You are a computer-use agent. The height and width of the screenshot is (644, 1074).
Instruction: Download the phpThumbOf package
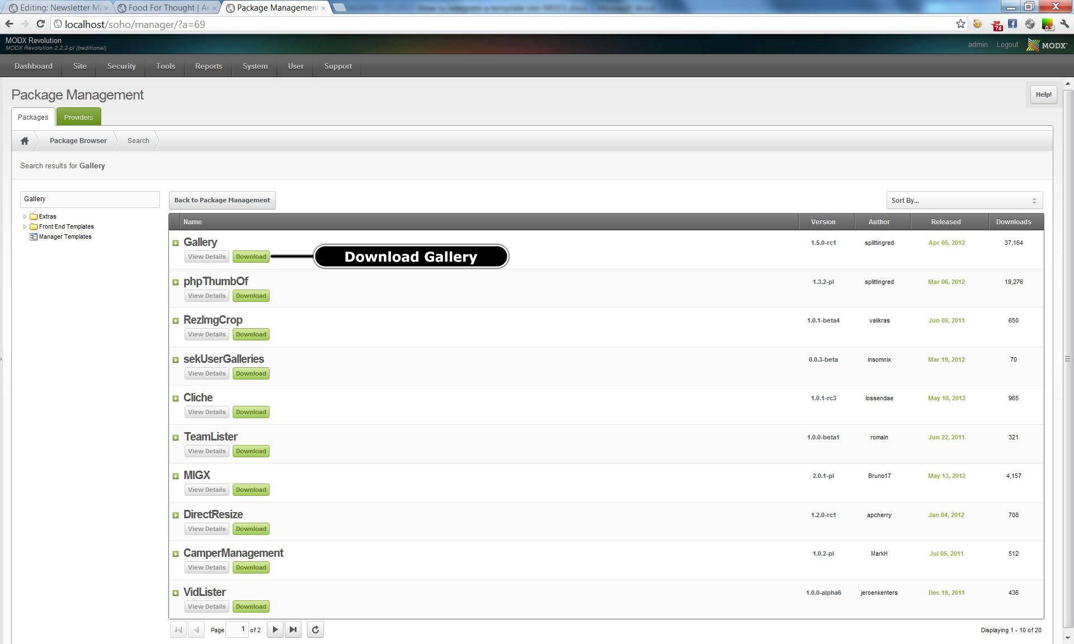point(251,296)
